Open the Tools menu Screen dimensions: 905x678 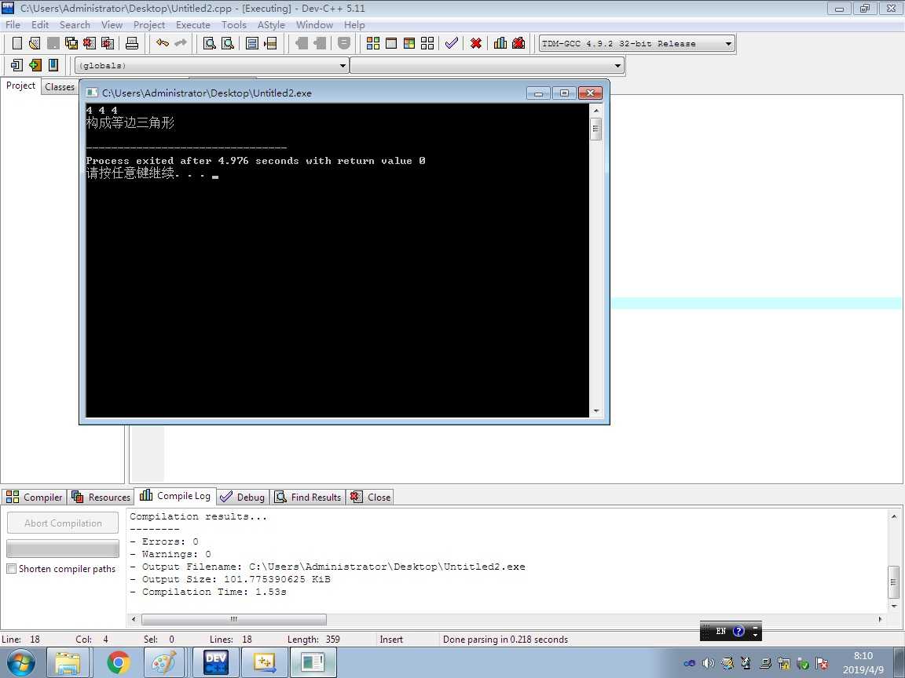pos(234,25)
